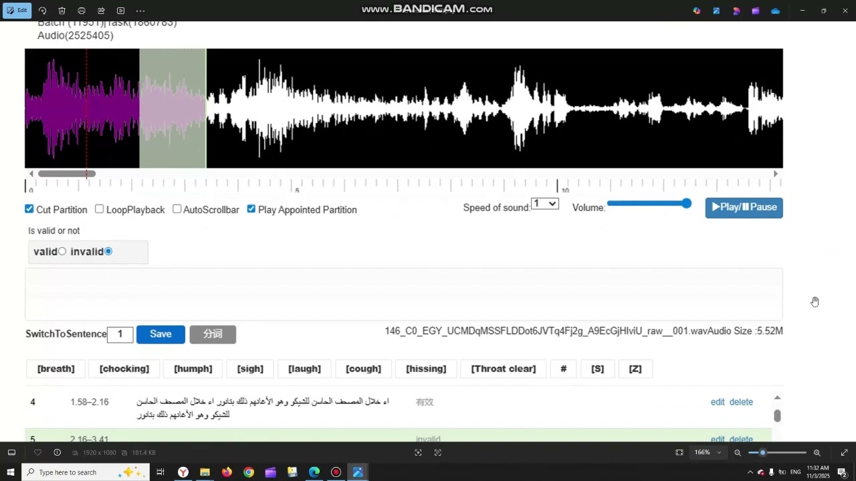Insert the # tag

564,369
